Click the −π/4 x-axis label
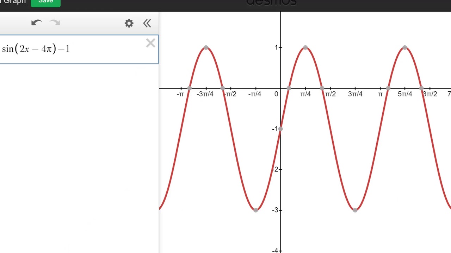Viewport: 451px width, 253px height. 254,94
